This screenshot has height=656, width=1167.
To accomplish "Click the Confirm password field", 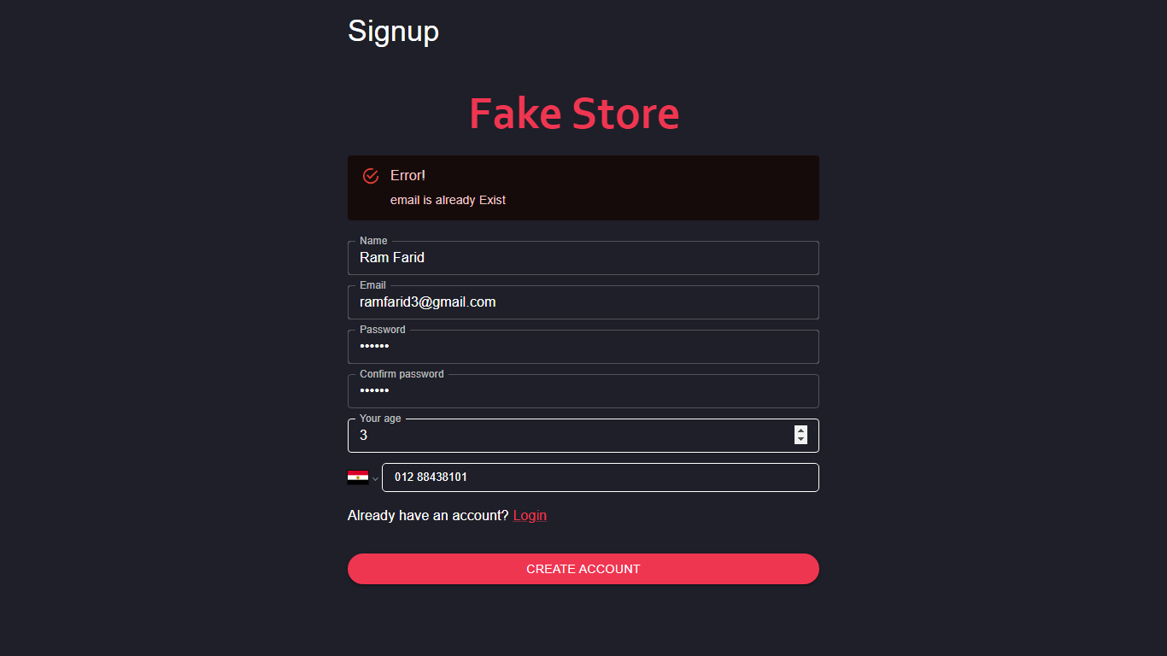I will [x=583, y=391].
